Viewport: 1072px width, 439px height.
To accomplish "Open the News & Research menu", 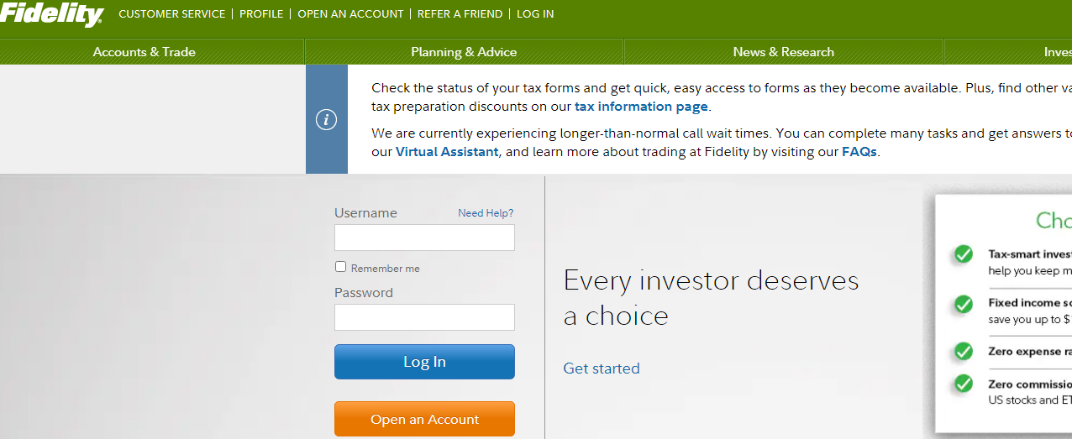I will pos(783,52).
